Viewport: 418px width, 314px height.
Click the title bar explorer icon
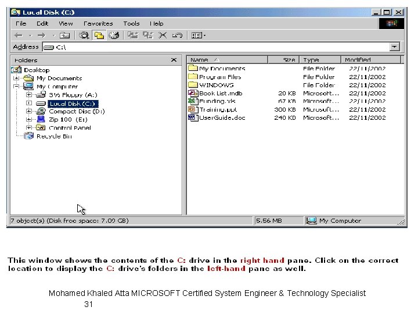[x=16, y=12]
